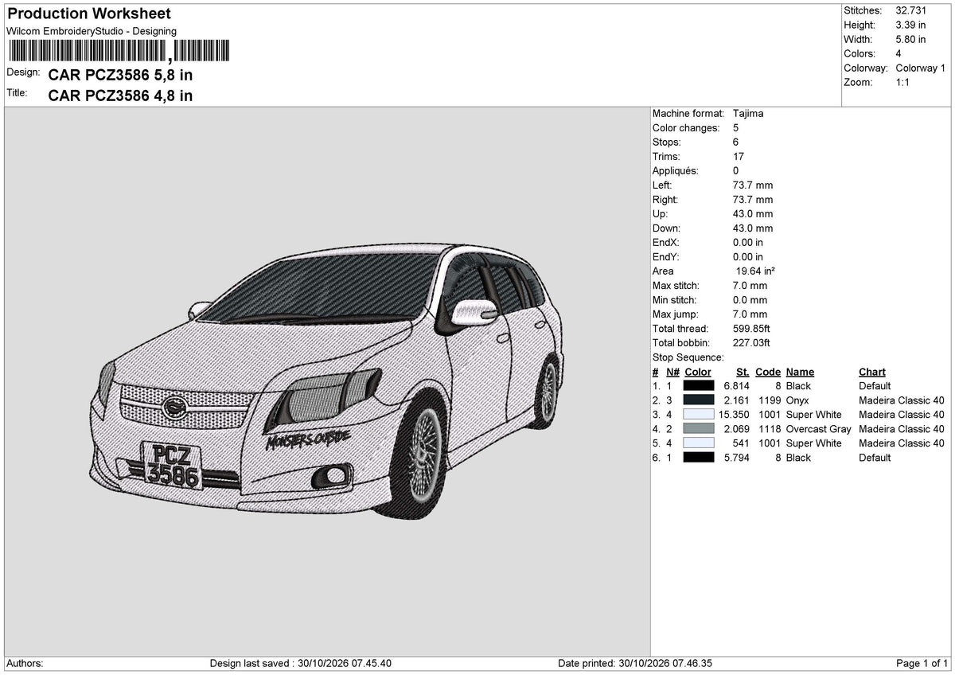Click the Total thread value 599.85ft
This screenshot has height=675, width=955.
(754, 328)
